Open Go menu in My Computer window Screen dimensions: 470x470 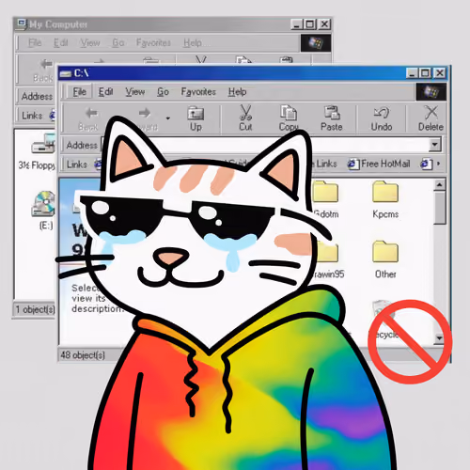(x=118, y=42)
